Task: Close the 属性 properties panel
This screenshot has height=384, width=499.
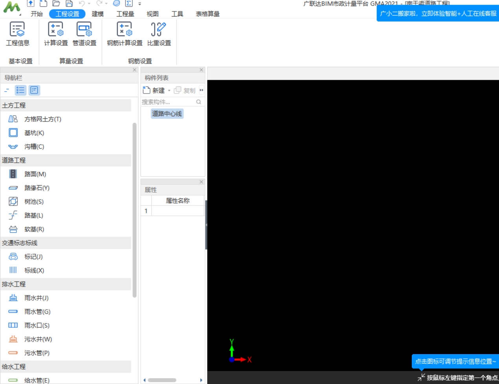Action: point(201,182)
